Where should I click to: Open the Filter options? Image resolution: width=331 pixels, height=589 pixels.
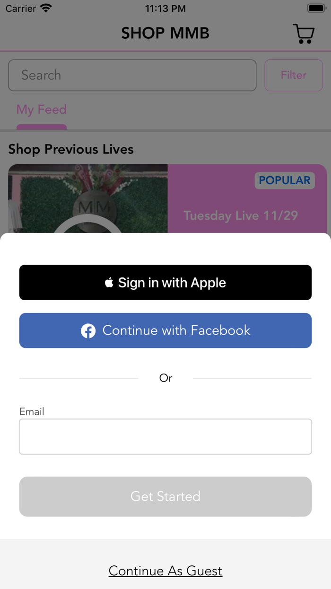[x=294, y=75]
